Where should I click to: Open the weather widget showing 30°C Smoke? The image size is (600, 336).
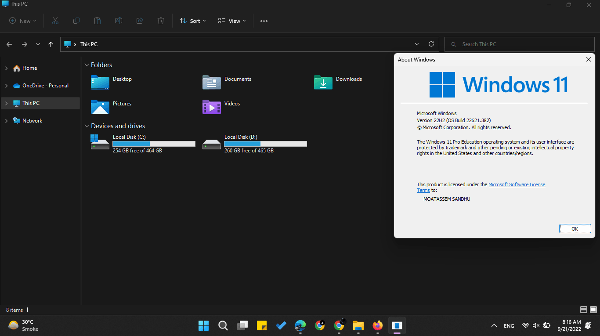tap(23, 325)
